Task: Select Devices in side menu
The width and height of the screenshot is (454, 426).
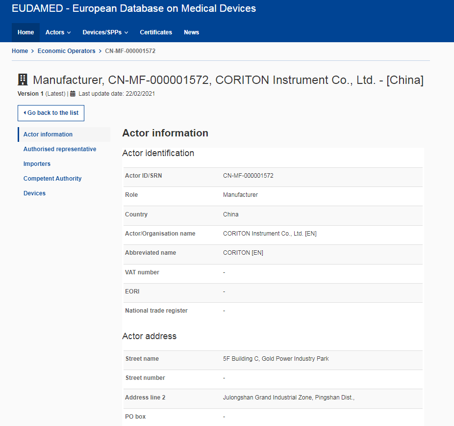Action: coord(34,193)
